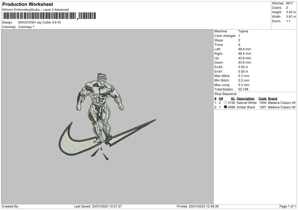Click thread code 1004
The image size is (298, 210).
pyautogui.click(x=263, y=103)
